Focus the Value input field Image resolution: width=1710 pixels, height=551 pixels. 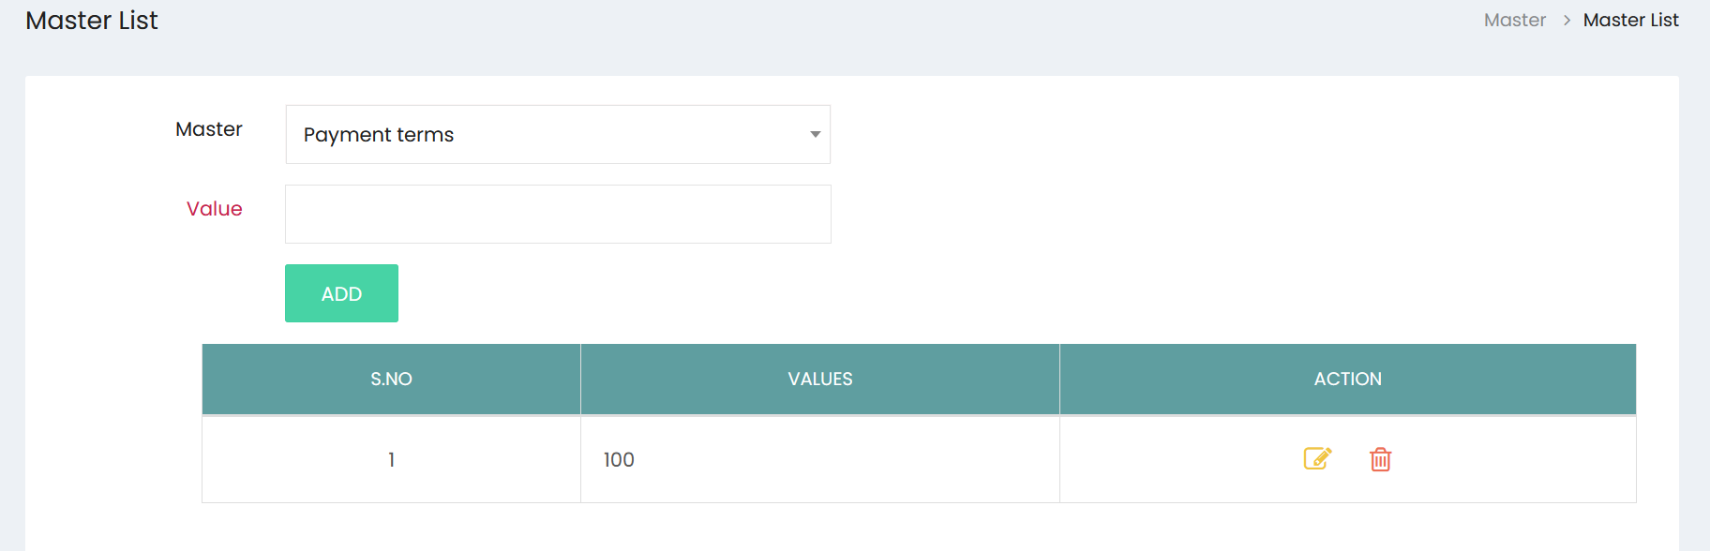click(558, 215)
